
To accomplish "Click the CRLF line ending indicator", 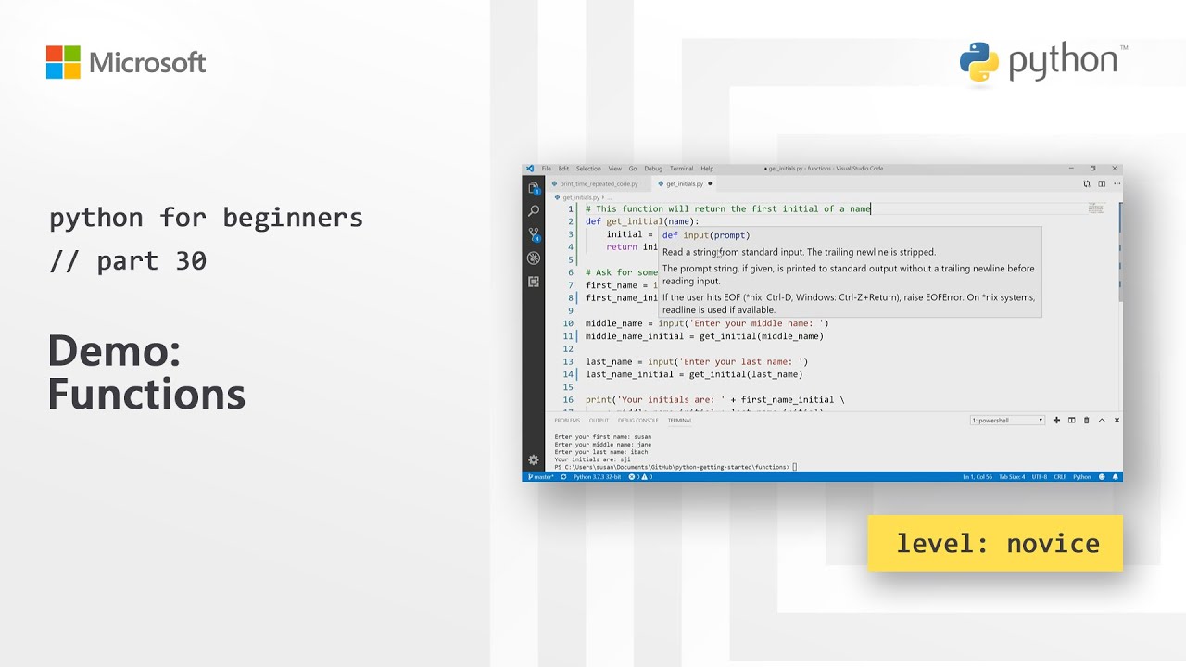I will (1060, 477).
